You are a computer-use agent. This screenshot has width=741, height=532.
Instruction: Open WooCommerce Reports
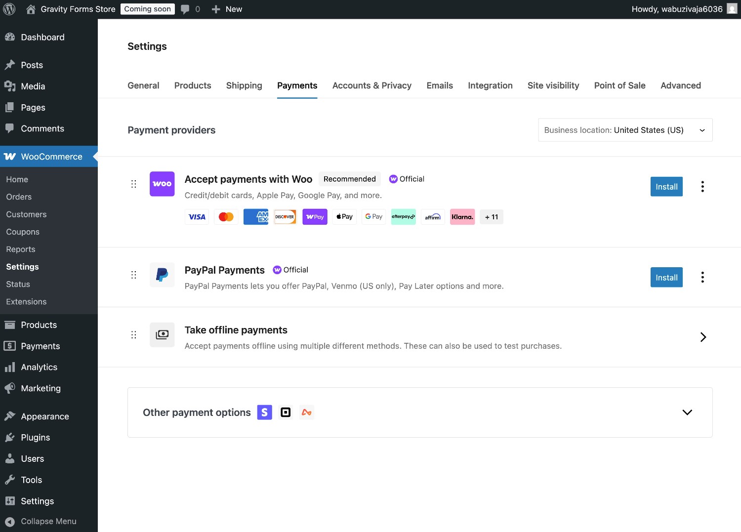point(21,249)
